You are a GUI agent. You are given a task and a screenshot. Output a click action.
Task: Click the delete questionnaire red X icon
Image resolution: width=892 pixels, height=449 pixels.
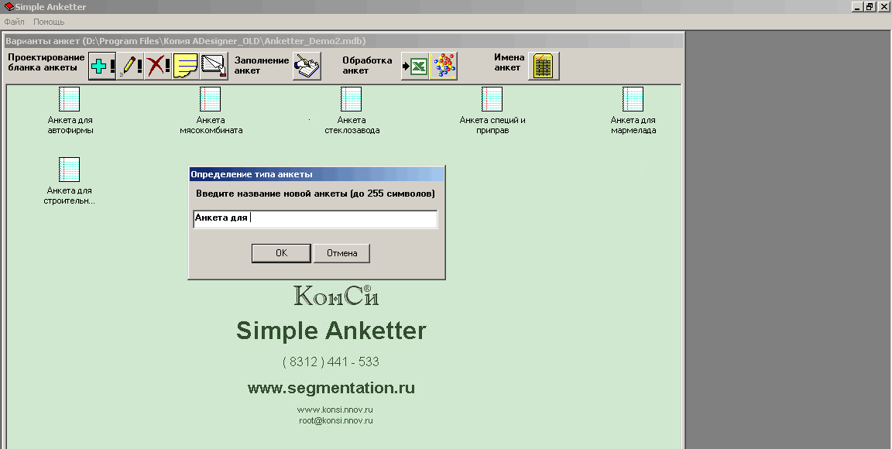click(x=158, y=66)
